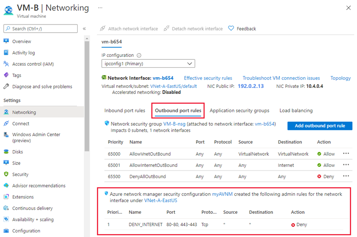Image resolution: width=357 pixels, height=237 pixels.
Task: Click the Priority column header
Action: (x=116, y=142)
